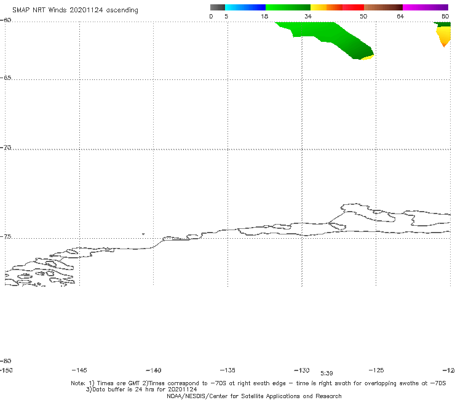455x400 pixels.
Task: Click the color bar label 5
Action: tap(226, 16)
